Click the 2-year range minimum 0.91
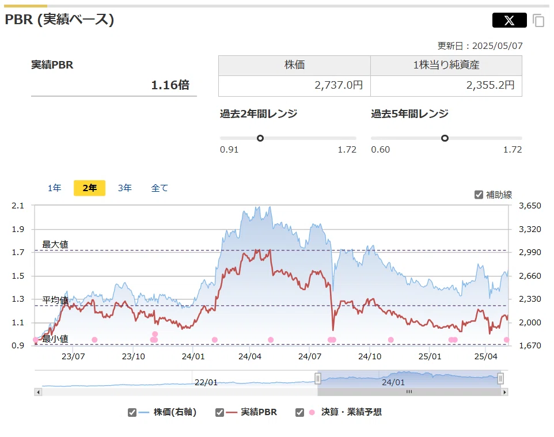This screenshot has height=437, width=554. pyautogui.click(x=229, y=150)
